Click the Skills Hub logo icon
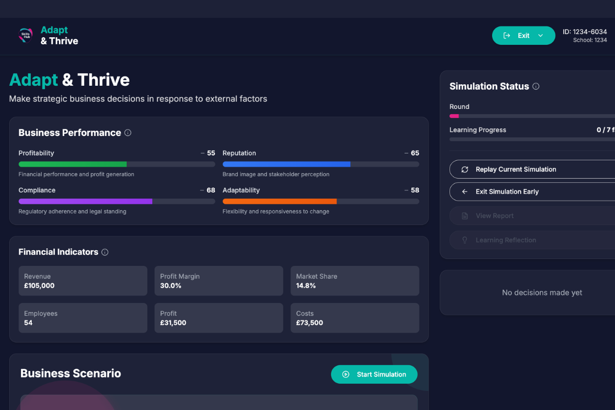 [x=25, y=35]
